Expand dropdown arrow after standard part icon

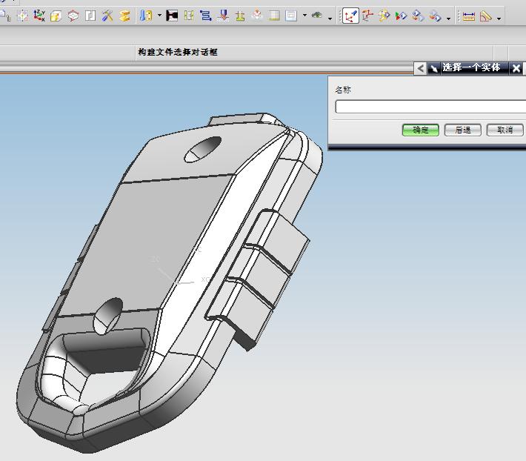(x=160, y=16)
